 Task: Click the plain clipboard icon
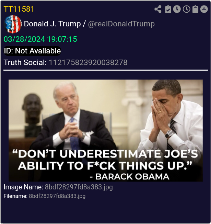point(196,9)
